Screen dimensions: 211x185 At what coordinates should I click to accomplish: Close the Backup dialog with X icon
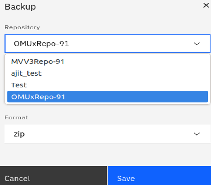(x=206, y=5)
